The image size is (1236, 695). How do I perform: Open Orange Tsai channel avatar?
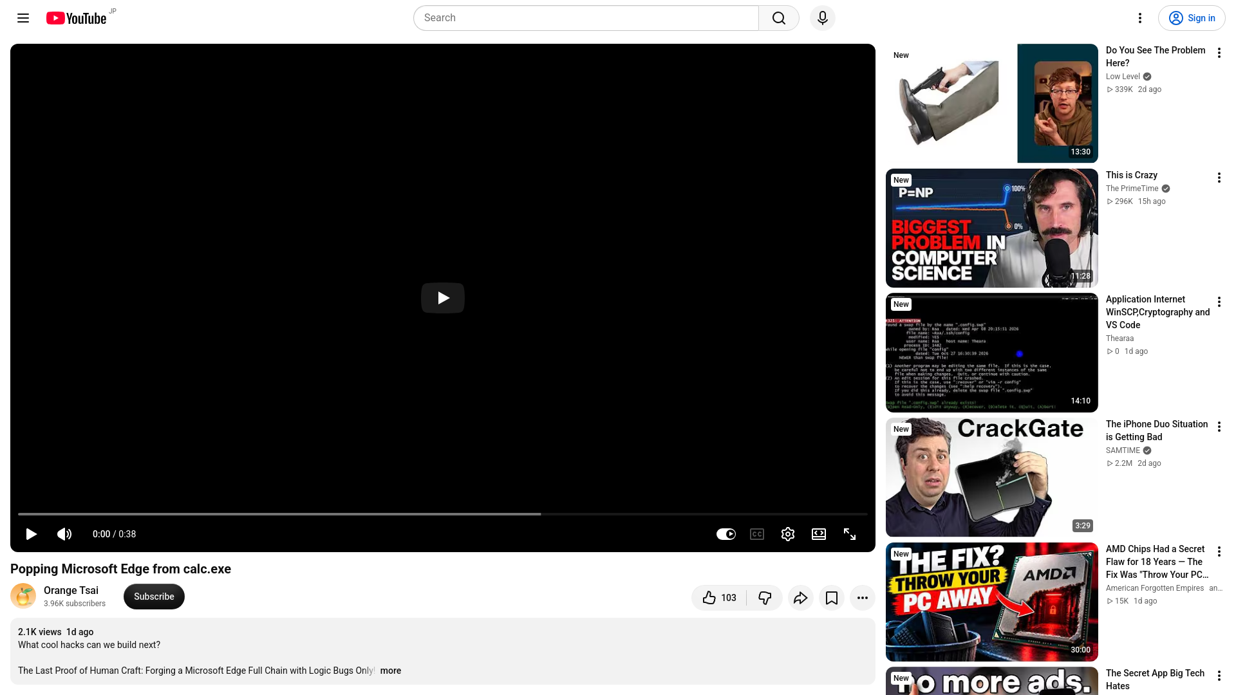tap(23, 596)
